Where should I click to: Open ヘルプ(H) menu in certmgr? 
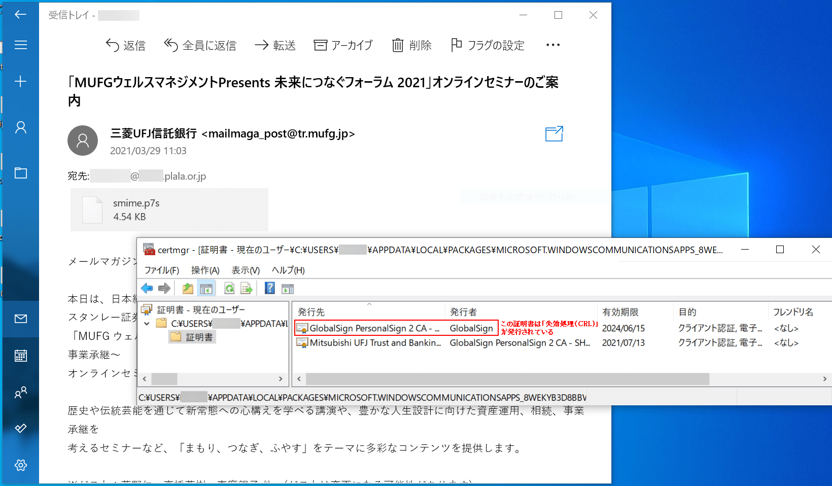click(288, 270)
